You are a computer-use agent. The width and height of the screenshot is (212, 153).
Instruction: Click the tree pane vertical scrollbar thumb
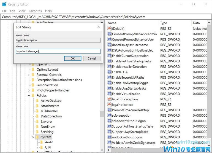pos(102,114)
